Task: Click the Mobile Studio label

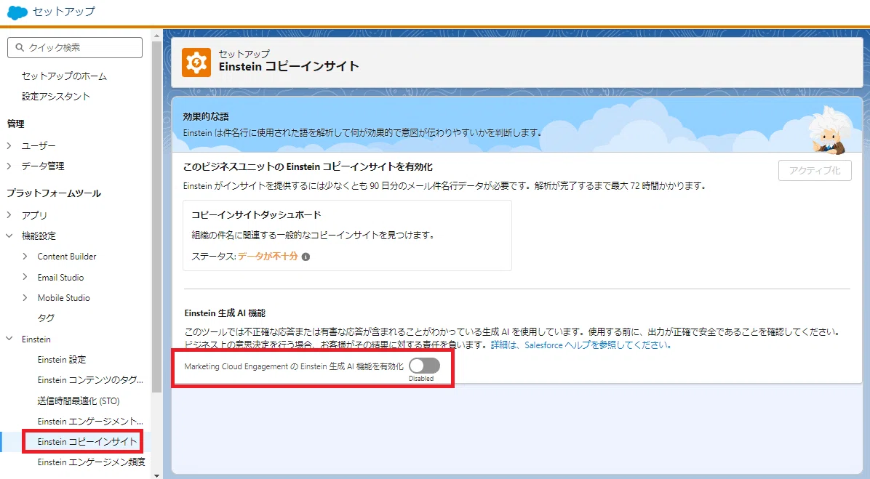Action: tap(64, 298)
